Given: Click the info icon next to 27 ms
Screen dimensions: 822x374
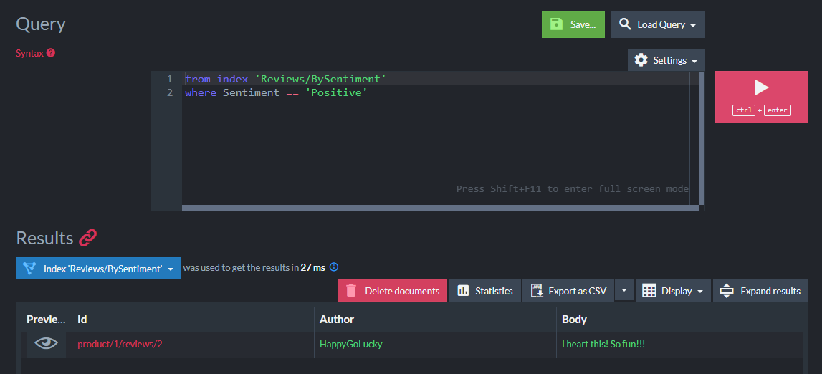Looking at the screenshot, I should click(334, 267).
